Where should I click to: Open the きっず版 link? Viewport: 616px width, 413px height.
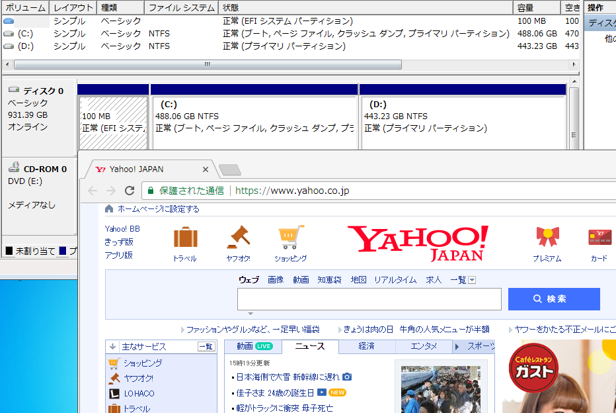tap(119, 242)
